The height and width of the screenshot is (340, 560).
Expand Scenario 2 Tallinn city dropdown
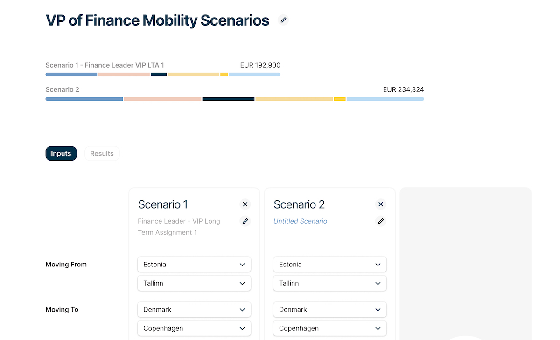(x=330, y=283)
